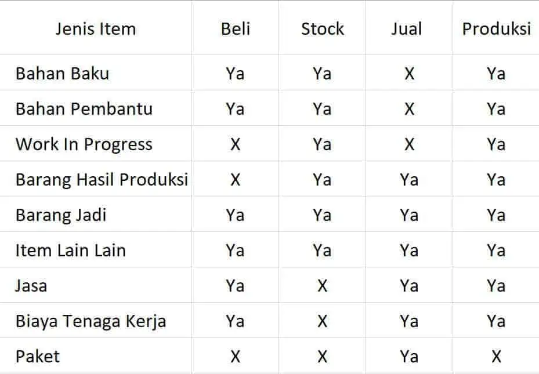This screenshot has height=374, width=539.
Task: Select Beli X in Work In Progress row
Action: tap(235, 144)
